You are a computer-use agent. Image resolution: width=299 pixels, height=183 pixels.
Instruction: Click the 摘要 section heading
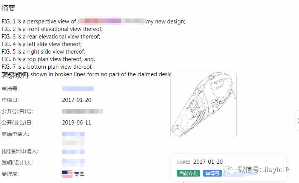8,8
